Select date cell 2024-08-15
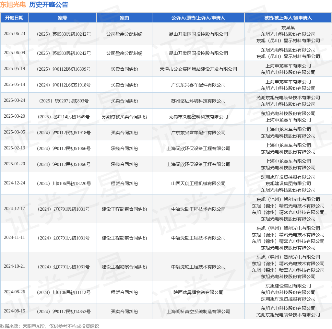Viewport: 332px width, 329px height. click(14, 311)
